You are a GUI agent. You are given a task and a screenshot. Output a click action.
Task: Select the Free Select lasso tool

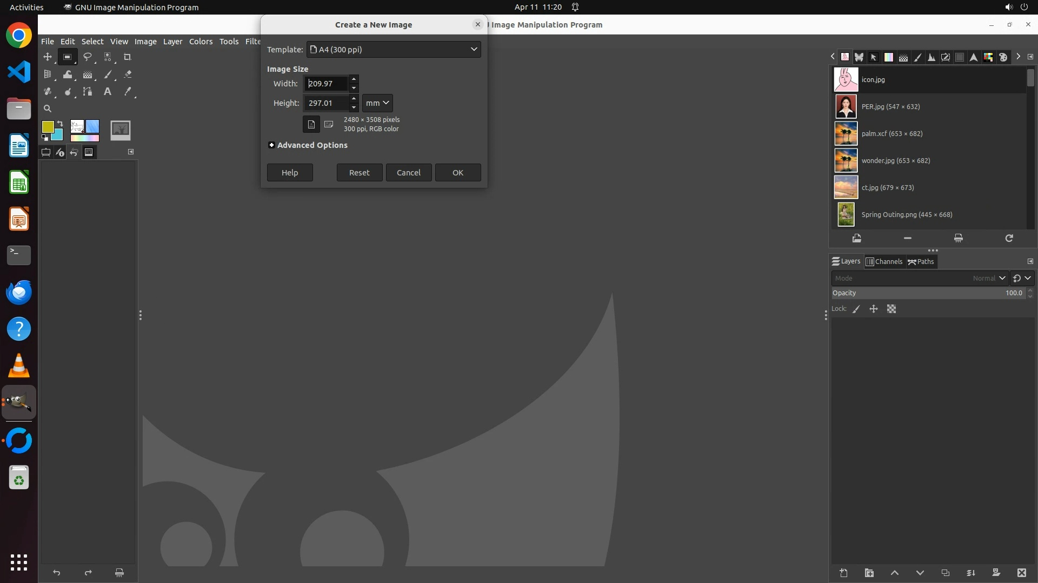(87, 57)
